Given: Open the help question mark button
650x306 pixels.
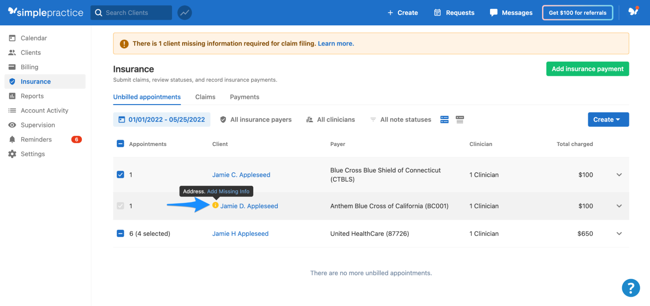Looking at the screenshot, I should tap(630, 288).
